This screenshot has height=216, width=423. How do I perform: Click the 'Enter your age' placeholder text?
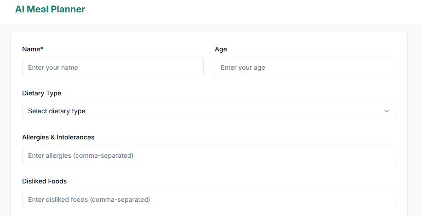pyautogui.click(x=243, y=67)
